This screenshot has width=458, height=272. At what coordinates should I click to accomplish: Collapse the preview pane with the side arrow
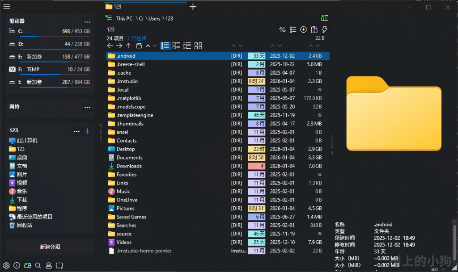tap(332, 152)
